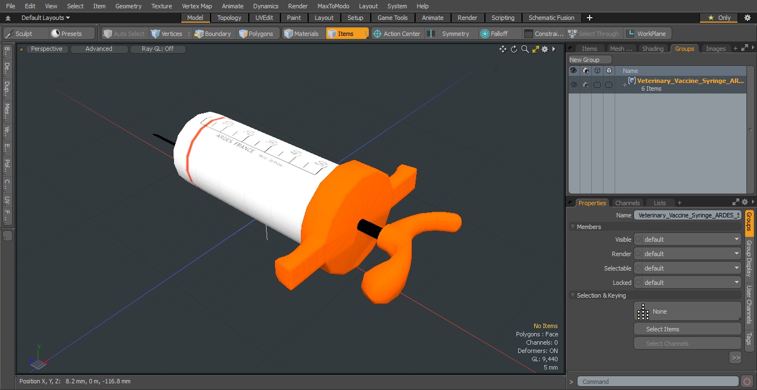The image size is (757, 390).
Task: Click the viewport zoom magnifier icon
Action: [525, 49]
